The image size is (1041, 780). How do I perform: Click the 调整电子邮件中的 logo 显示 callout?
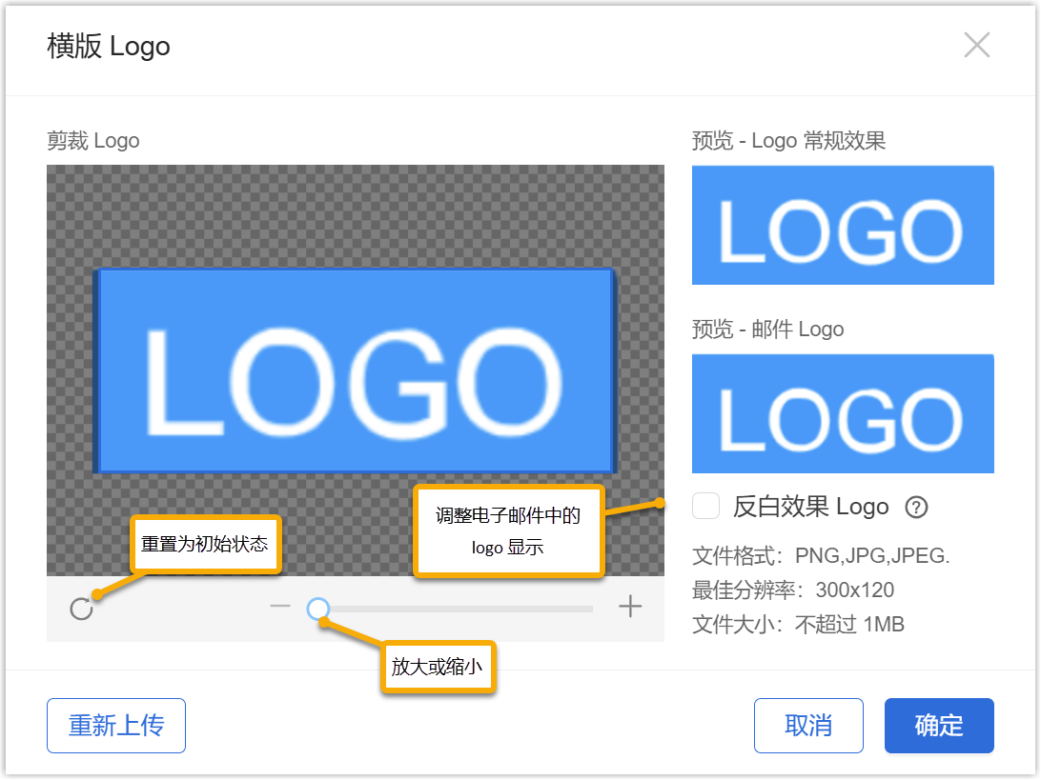pos(508,531)
